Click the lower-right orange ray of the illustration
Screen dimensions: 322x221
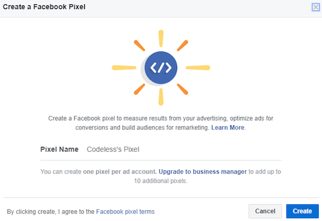click(182, 89)
